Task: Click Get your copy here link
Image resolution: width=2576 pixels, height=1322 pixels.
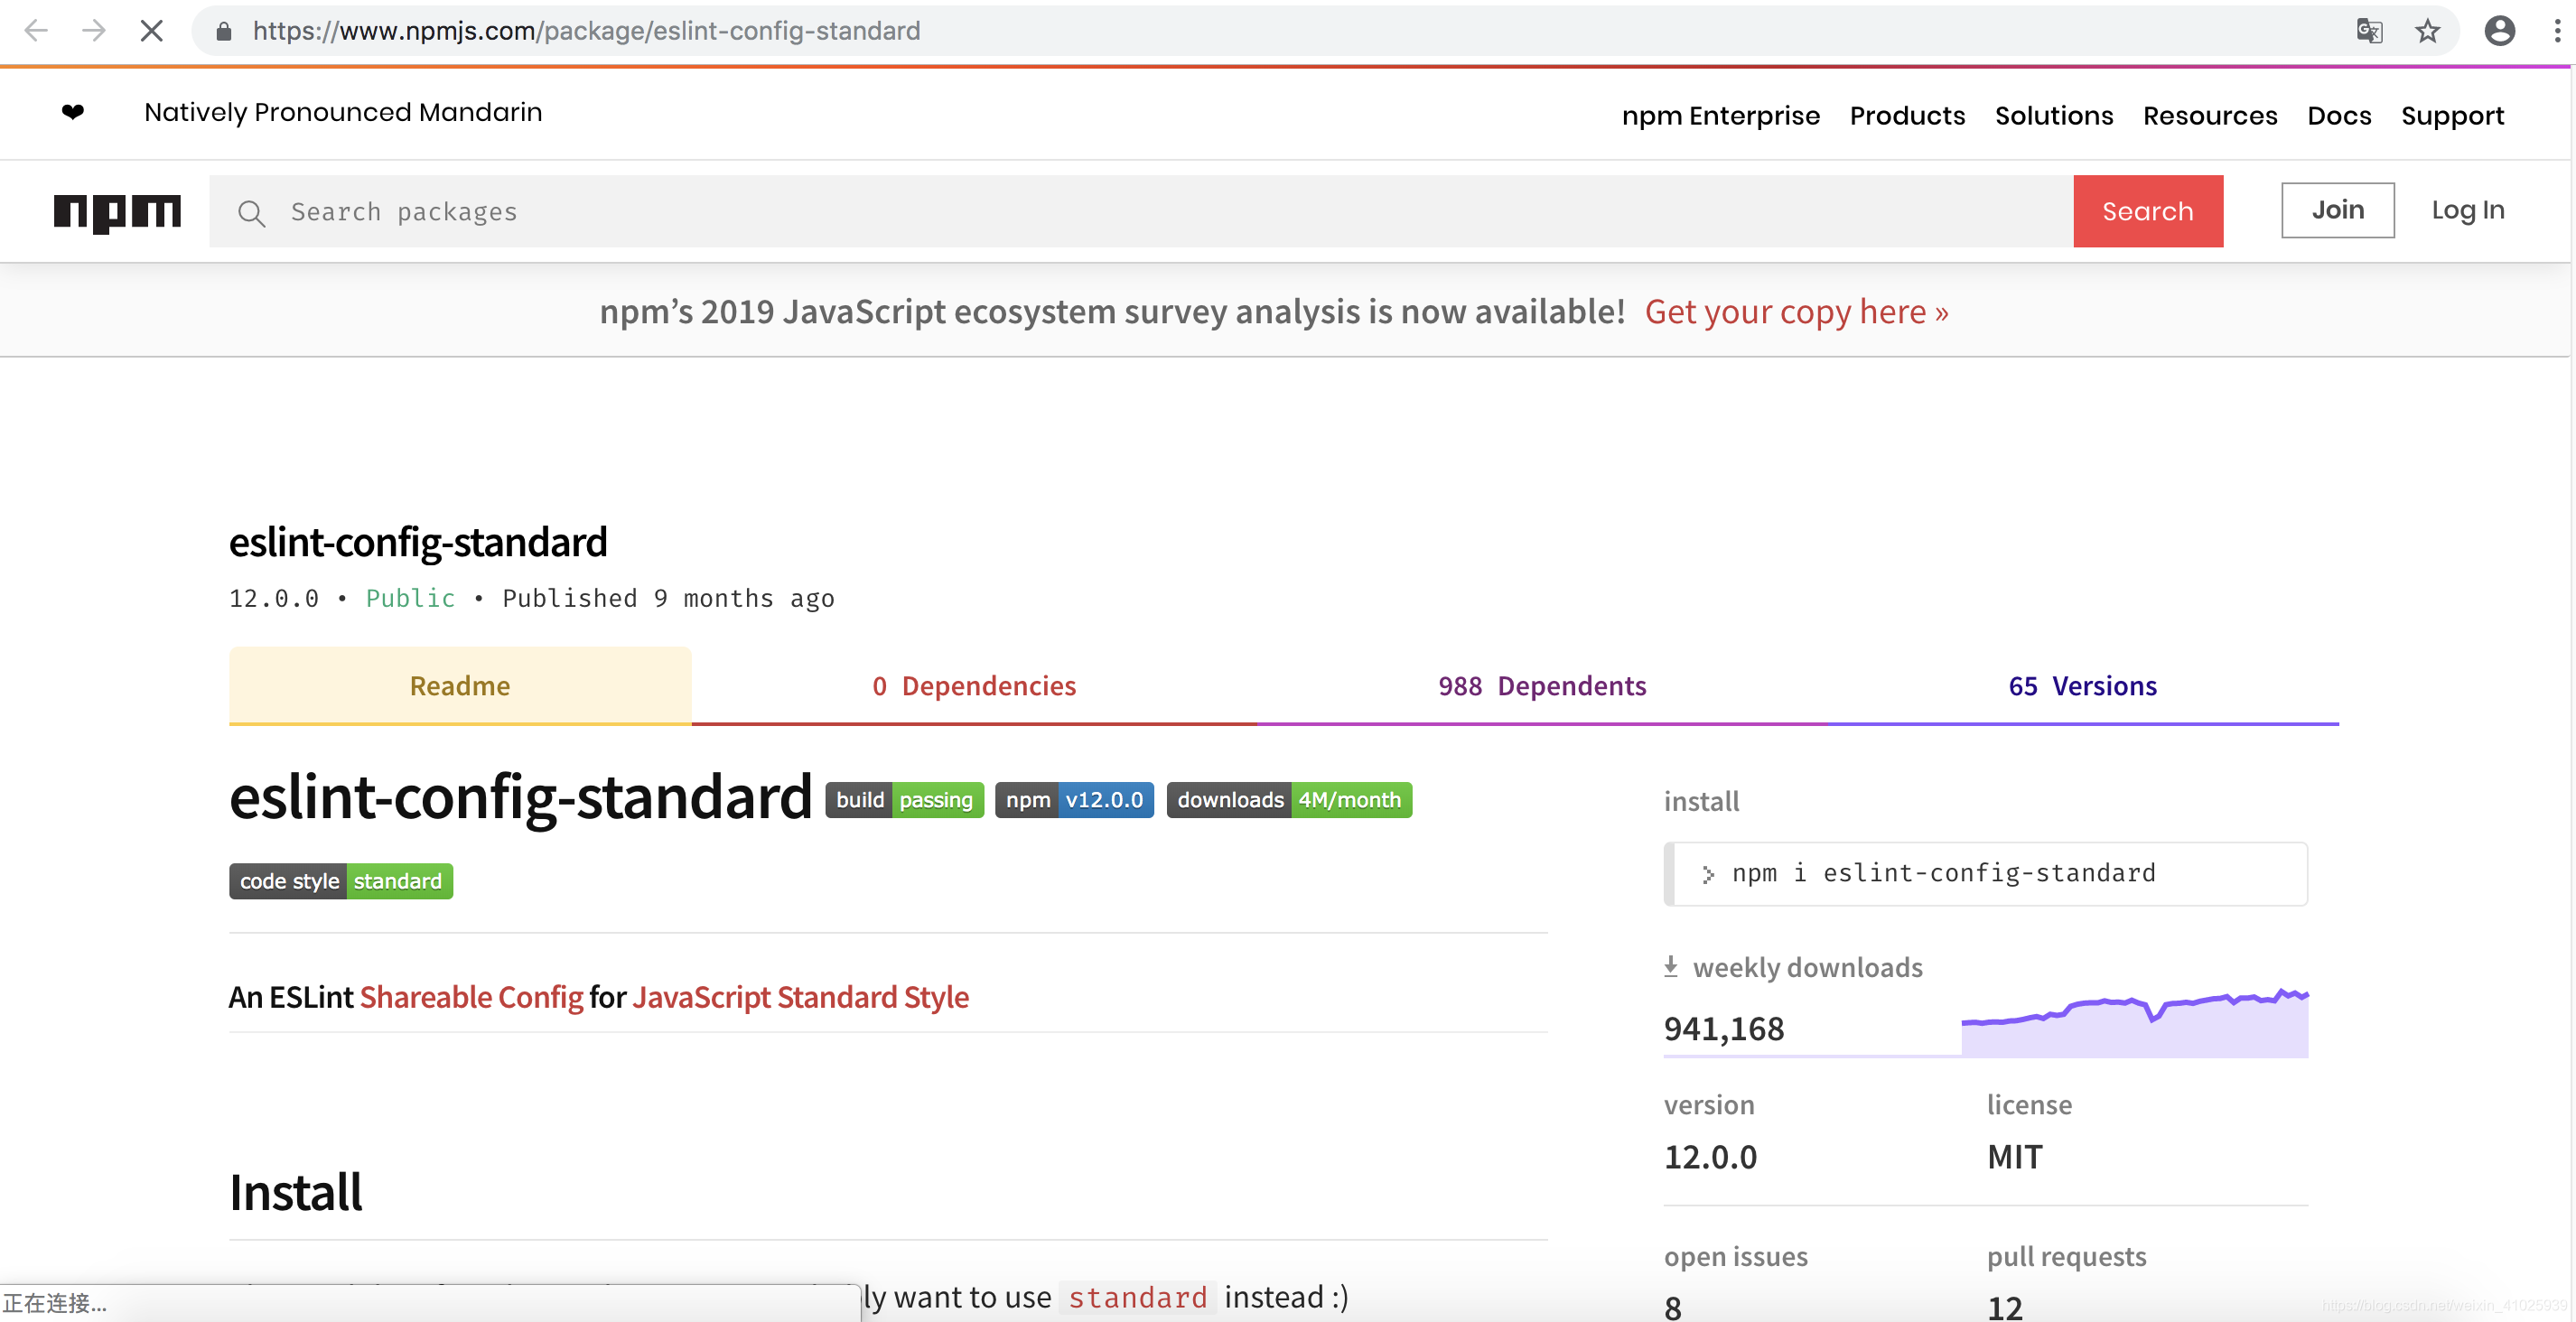Action: point(1797,312)
